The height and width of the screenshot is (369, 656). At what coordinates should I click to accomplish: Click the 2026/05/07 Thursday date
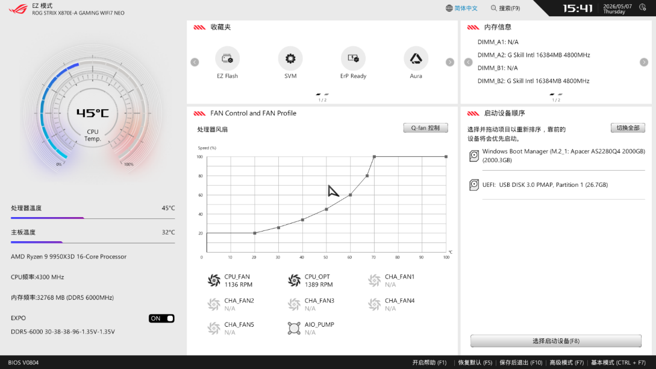pyautogui.click(x=617, y=9)
